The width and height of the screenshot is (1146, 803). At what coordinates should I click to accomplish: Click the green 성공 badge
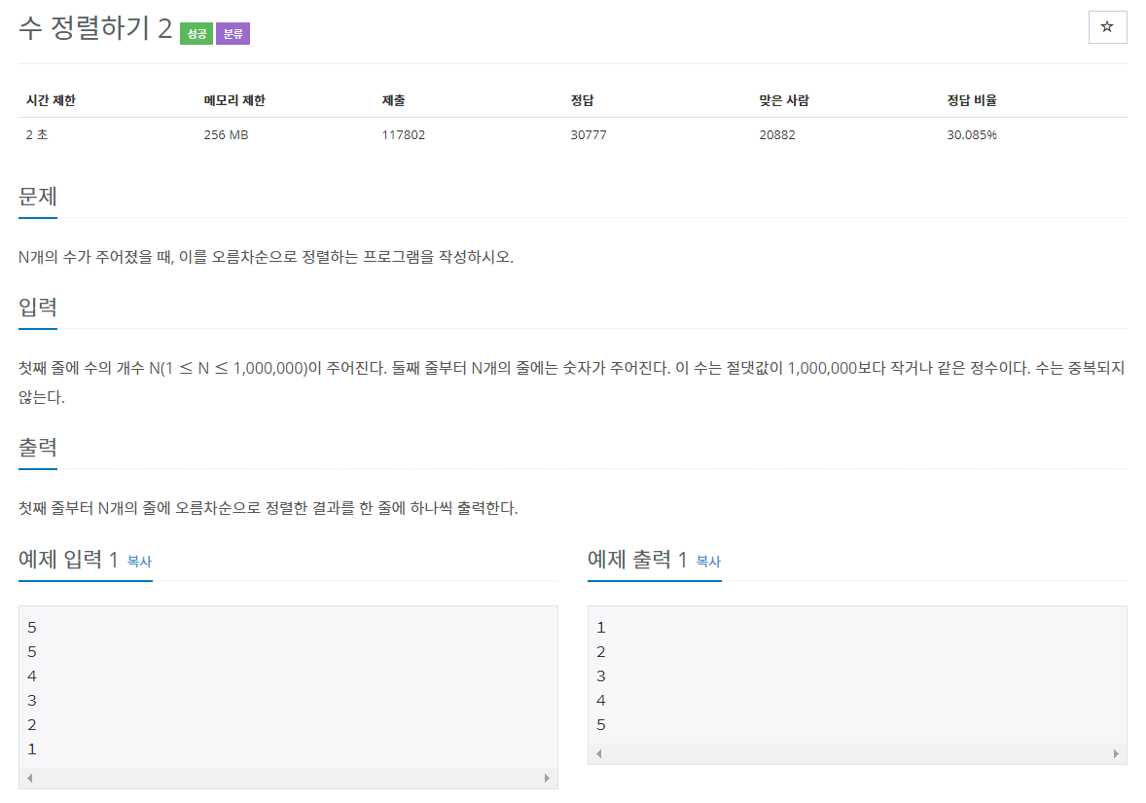[x=196, y=34]
